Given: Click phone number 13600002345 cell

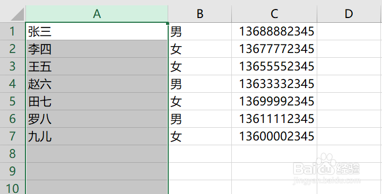Looking at the screenshot, I should point(274,136).
